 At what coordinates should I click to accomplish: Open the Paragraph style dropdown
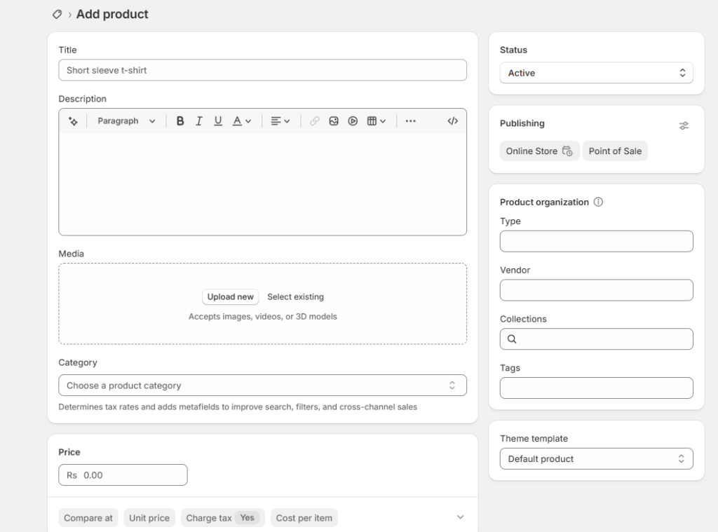click(126, 121)
